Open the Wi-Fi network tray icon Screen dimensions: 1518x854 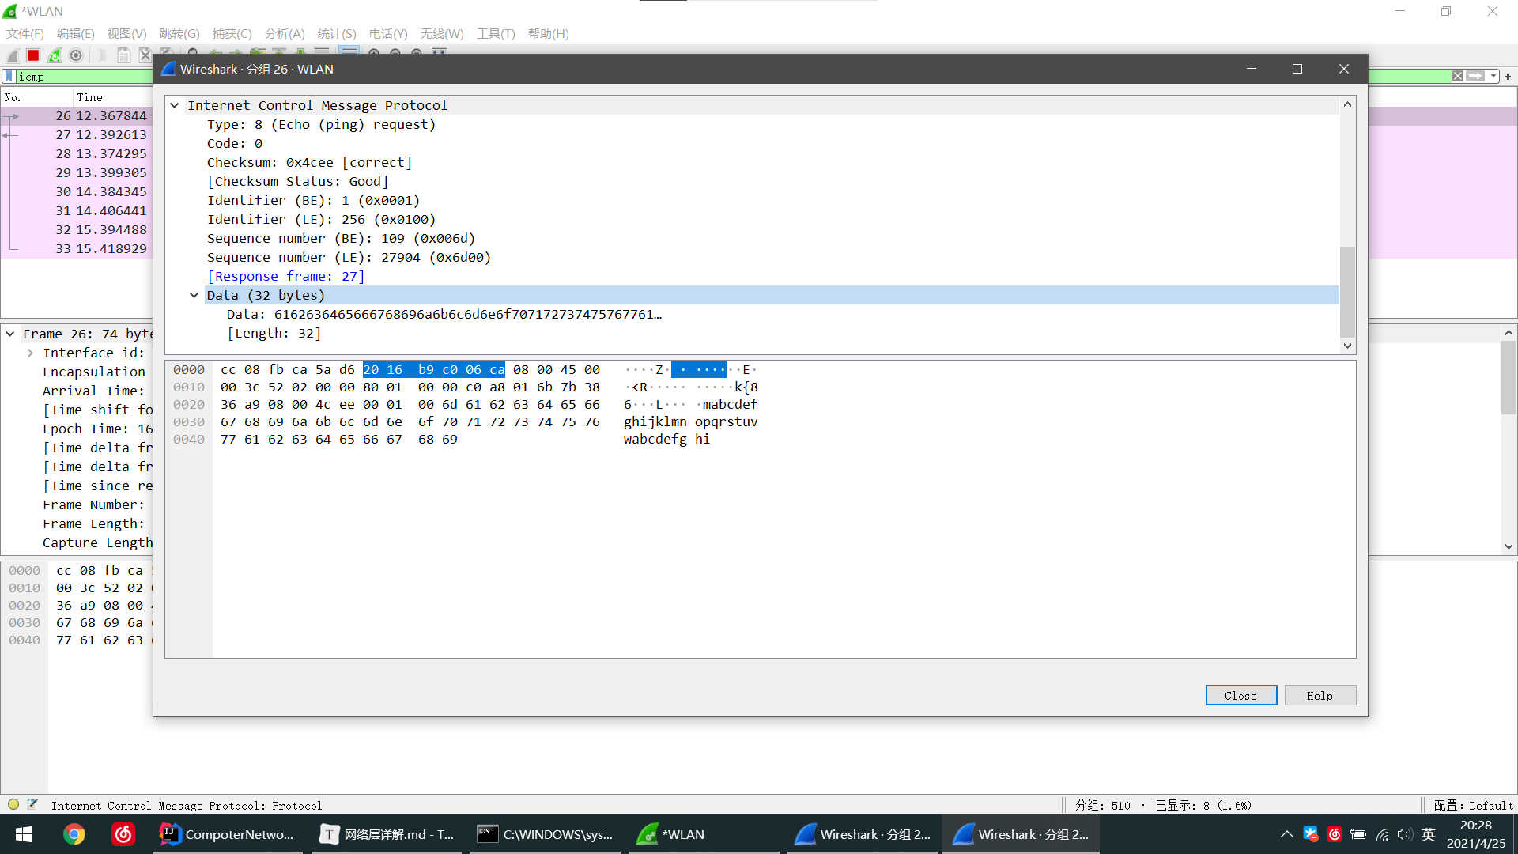pyautogui.click(x=1382, y=834)
